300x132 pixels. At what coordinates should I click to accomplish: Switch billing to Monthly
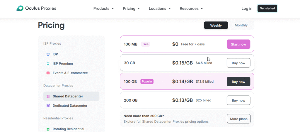coord(241,26)
